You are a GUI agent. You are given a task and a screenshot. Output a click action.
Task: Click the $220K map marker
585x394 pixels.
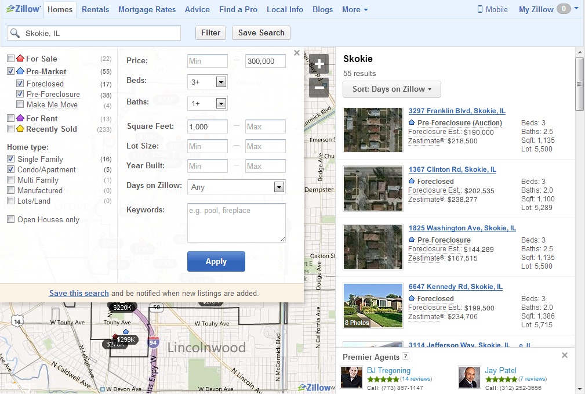122,308
